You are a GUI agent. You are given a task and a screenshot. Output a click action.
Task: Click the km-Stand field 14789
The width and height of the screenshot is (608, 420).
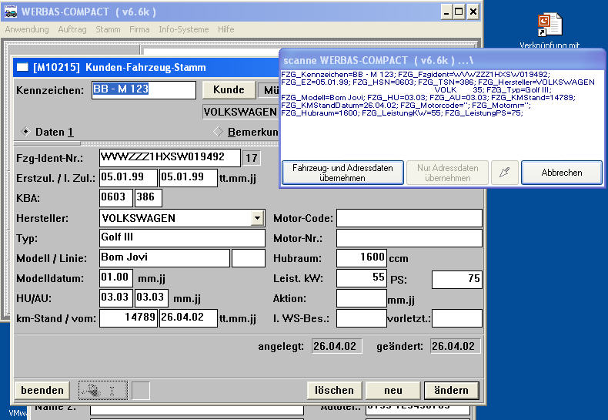click(129, 318)
